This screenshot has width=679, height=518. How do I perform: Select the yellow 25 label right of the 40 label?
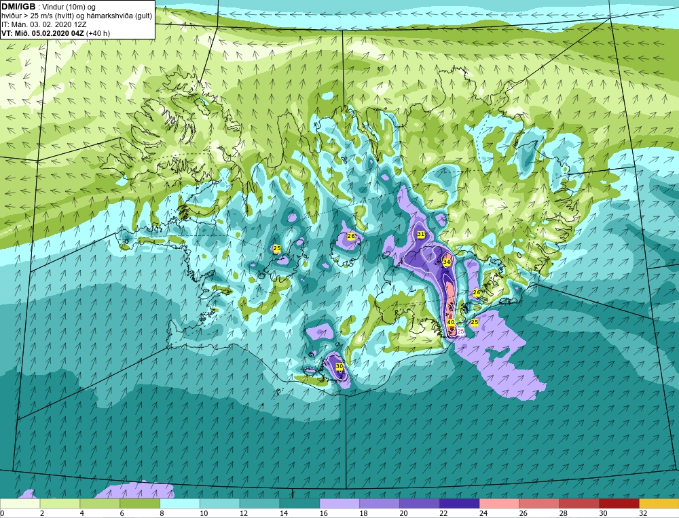[475, 322]
